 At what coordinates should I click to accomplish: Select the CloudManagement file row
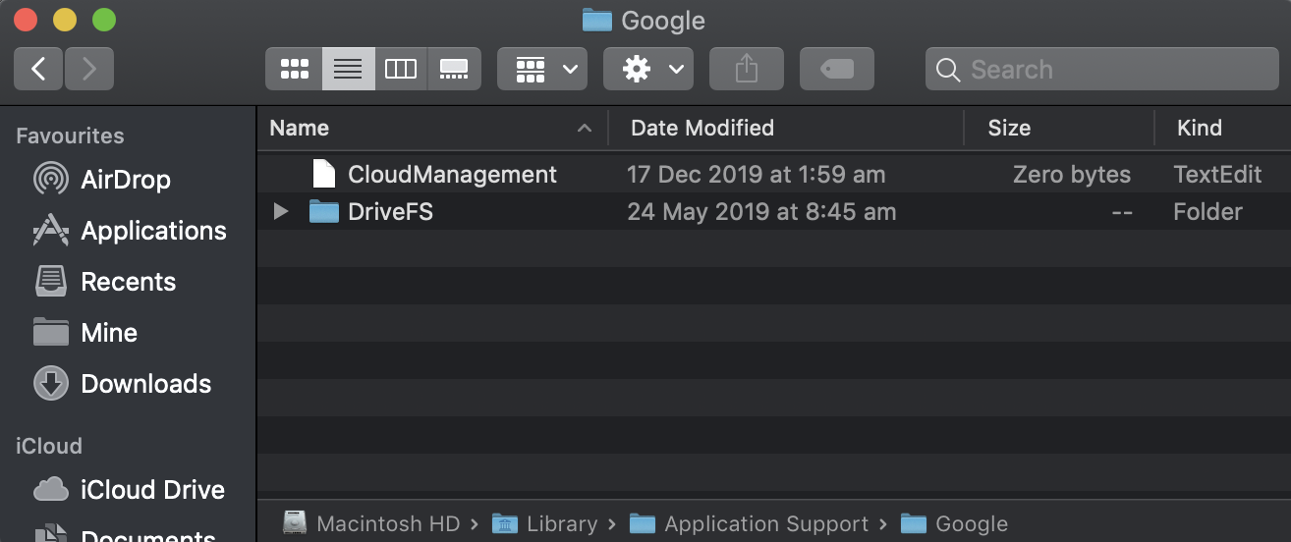(x=774, y=175)
